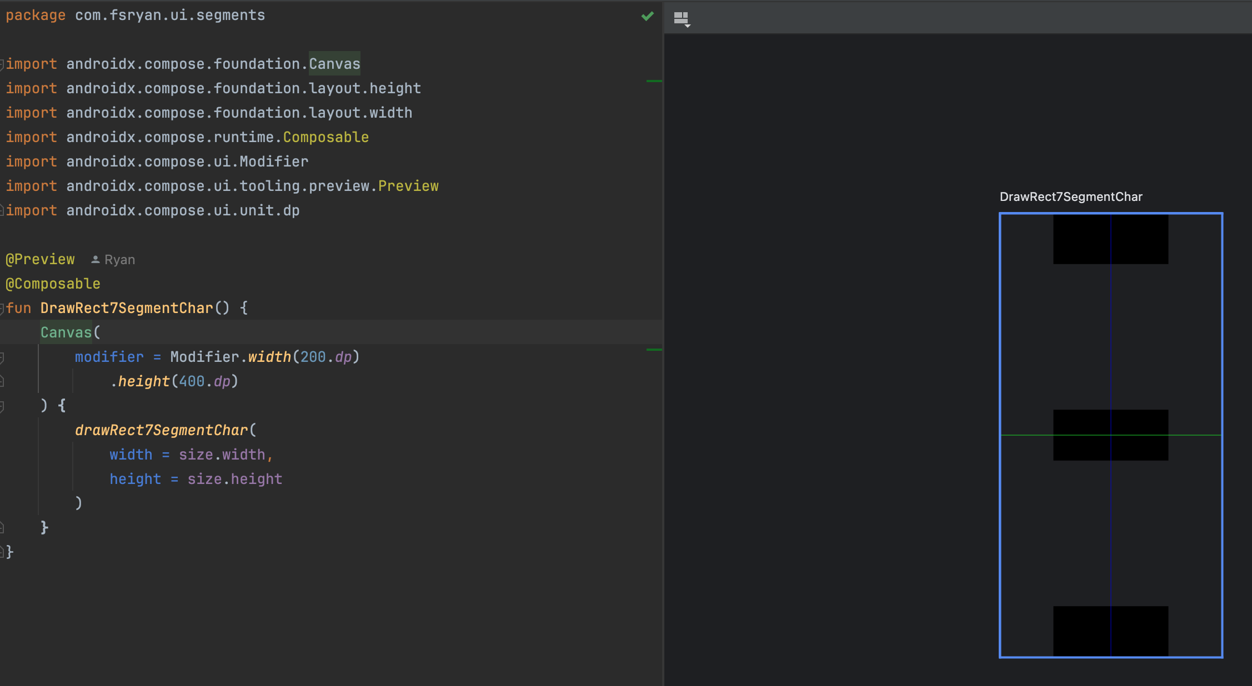Click the green inspection checkmark icon
This screenshot has height=686, width=1252.
click(647, 16)
